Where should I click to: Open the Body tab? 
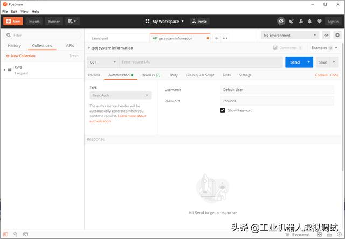tap(174, 75)
